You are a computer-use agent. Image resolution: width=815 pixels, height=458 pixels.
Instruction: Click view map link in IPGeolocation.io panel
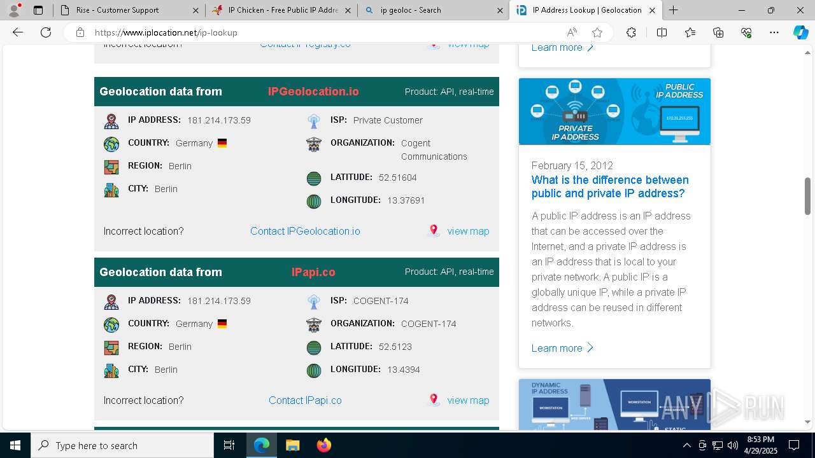coord(468,231)
